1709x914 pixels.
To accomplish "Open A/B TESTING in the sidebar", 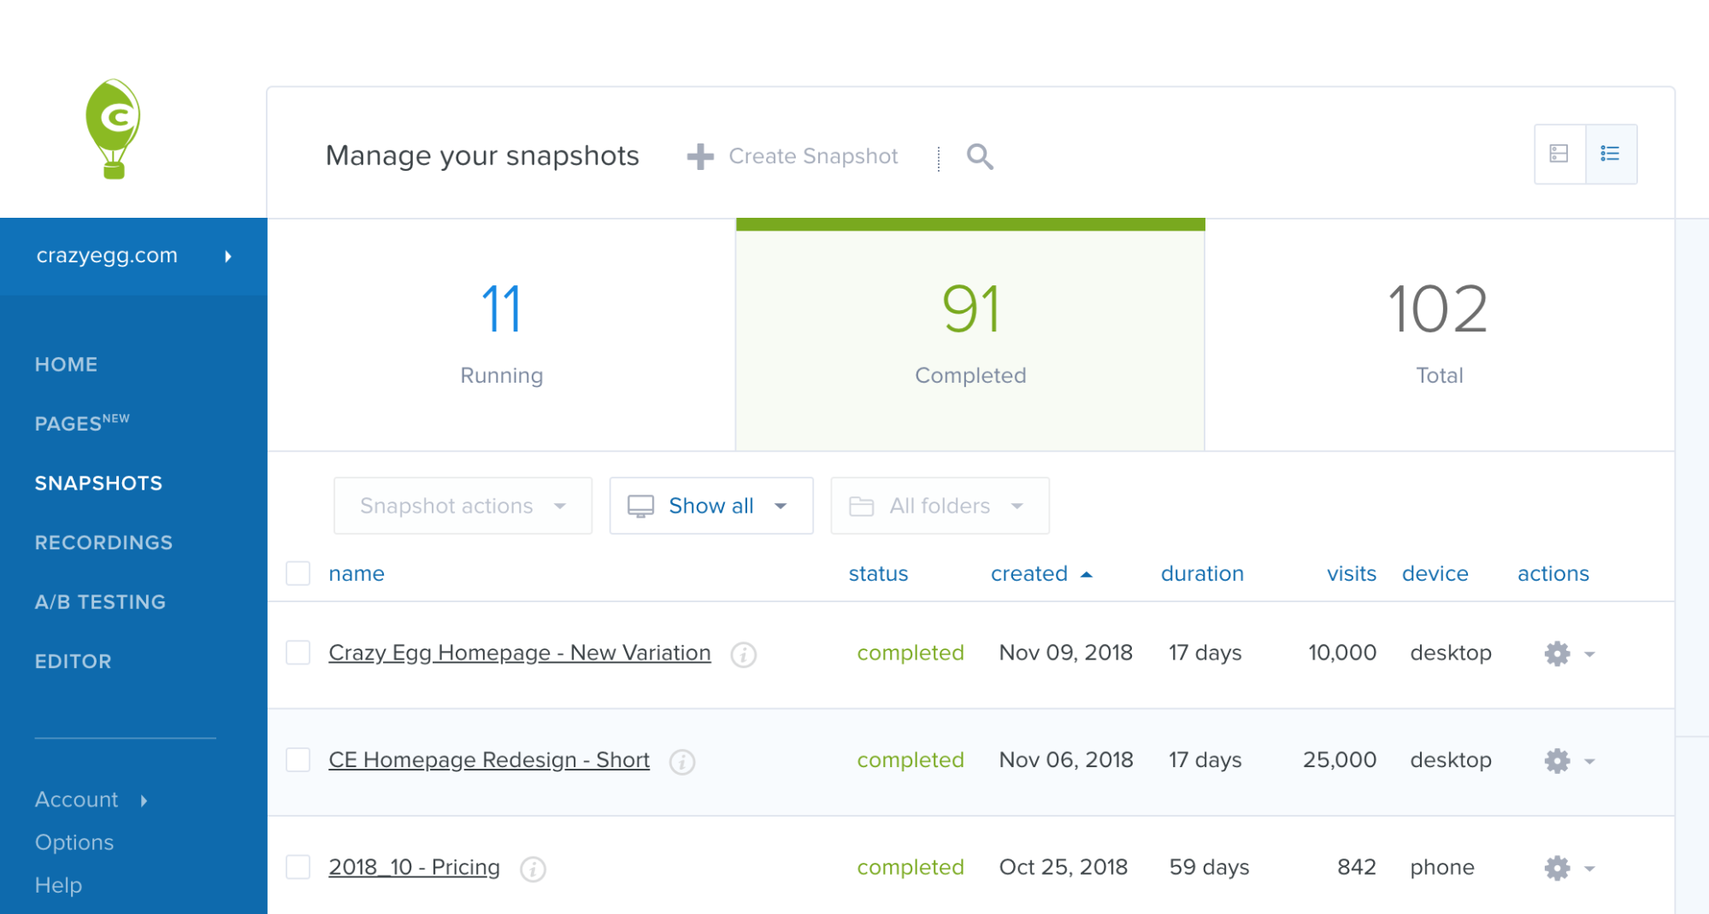I will [100, 602].
